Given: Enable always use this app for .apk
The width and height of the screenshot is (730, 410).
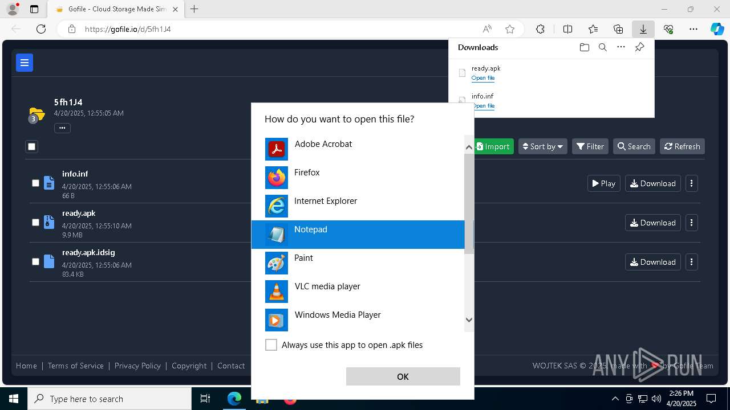Looking at the screenshot, I should click(x=271, y=345).
